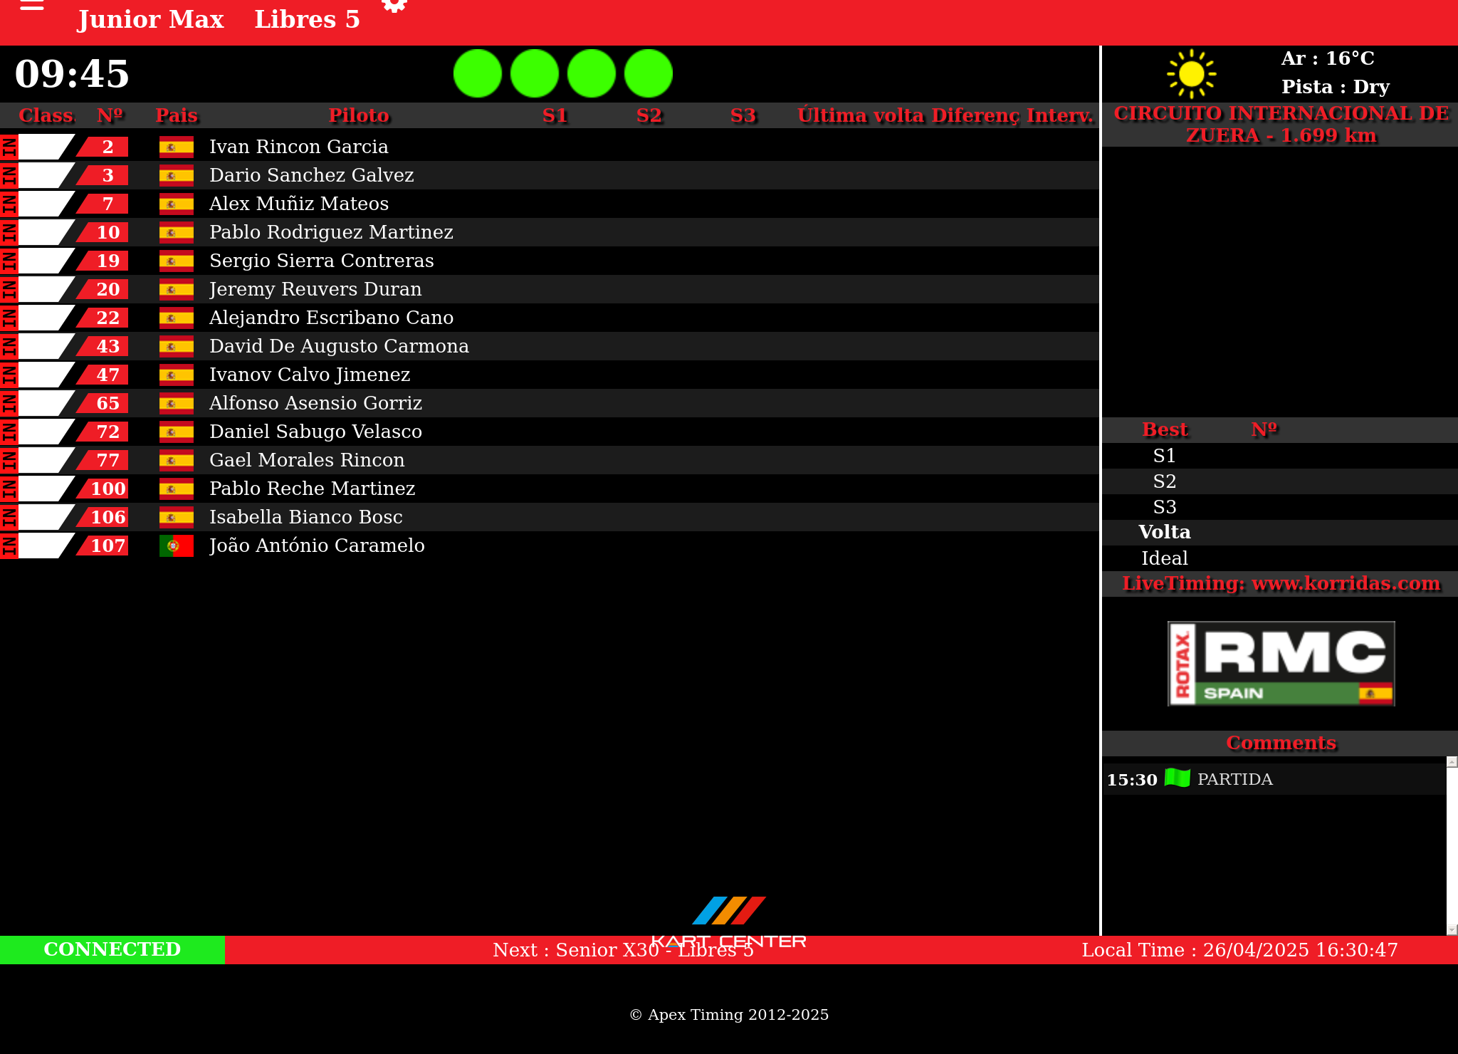The width and height of the screenshot is (1458, 1054).
Task: Click the Isabella Bianco Bosc driver name
Action: (x=305, y=517)
